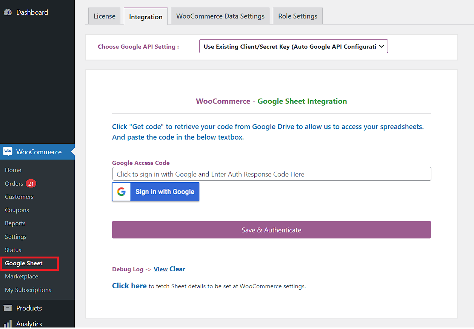Click the 'Debug Log ->' label text
This screenshot has width=474, height=329.
pyautogui.click(x=132, y=269)
